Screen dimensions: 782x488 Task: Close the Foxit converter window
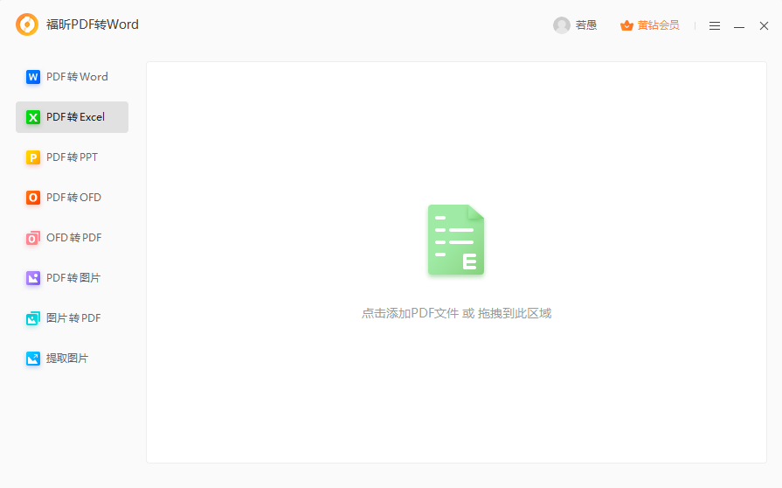(764, 26)
